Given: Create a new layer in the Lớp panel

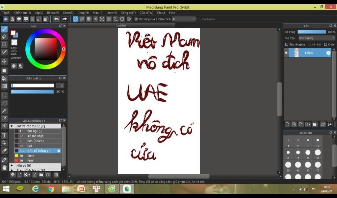Looking at the screenshot, I should [287, 124].
